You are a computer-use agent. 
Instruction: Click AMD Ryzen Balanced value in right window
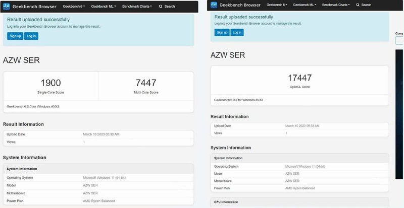300,188
